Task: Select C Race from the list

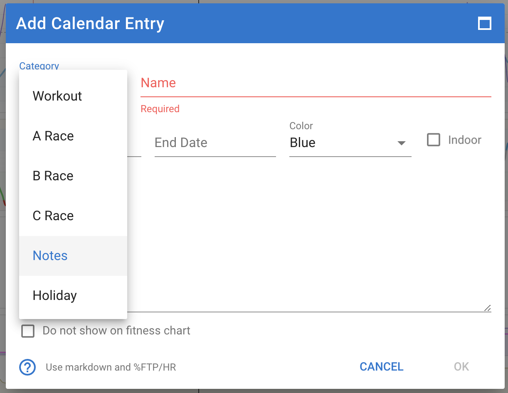Action: pos(73,216)
